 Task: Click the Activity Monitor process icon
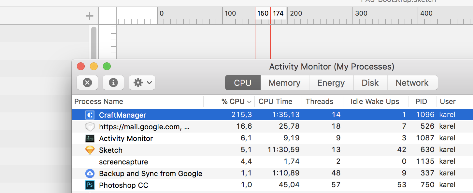(90, 138)
